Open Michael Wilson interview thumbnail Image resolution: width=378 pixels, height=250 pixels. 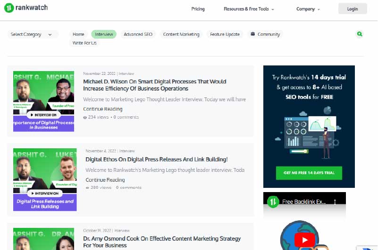43,101
